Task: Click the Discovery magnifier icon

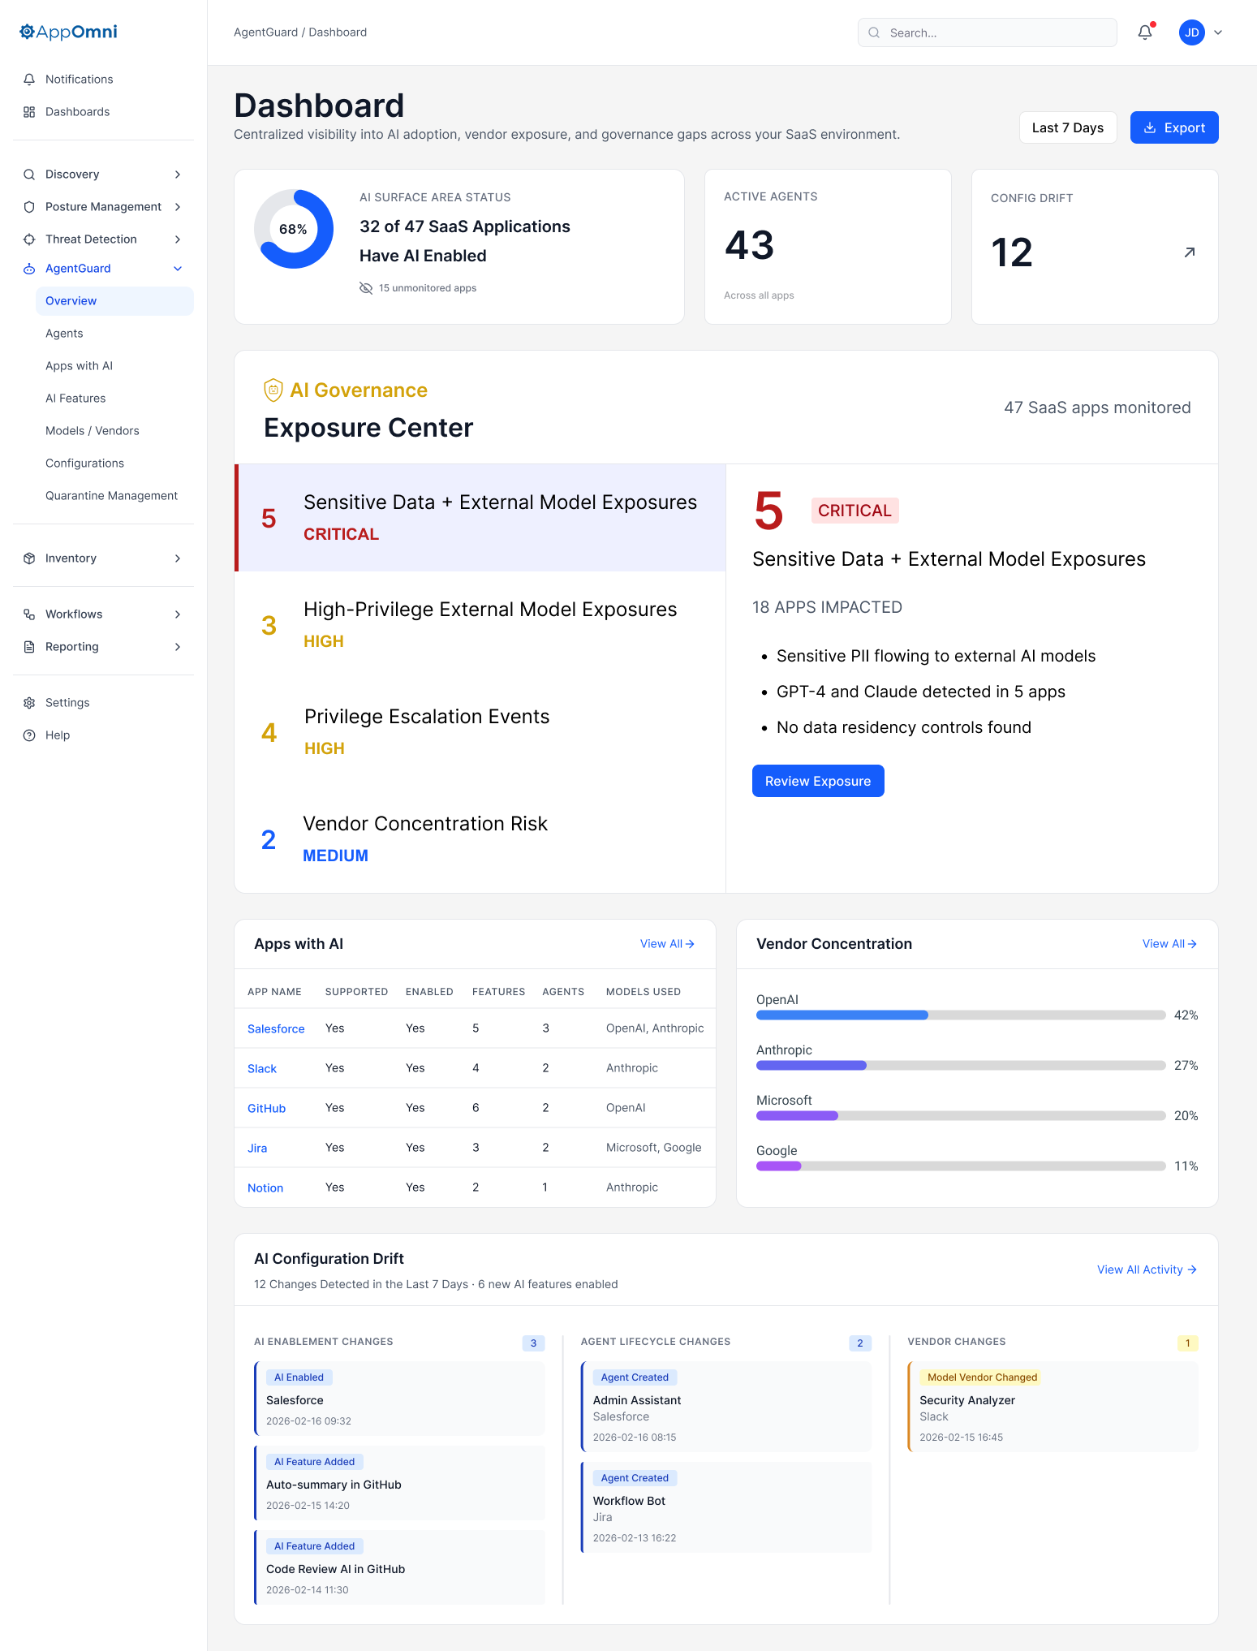Action: (x=29, y=175)
